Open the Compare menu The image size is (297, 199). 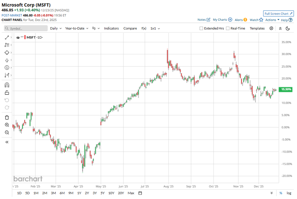click(x=130, y=28)
